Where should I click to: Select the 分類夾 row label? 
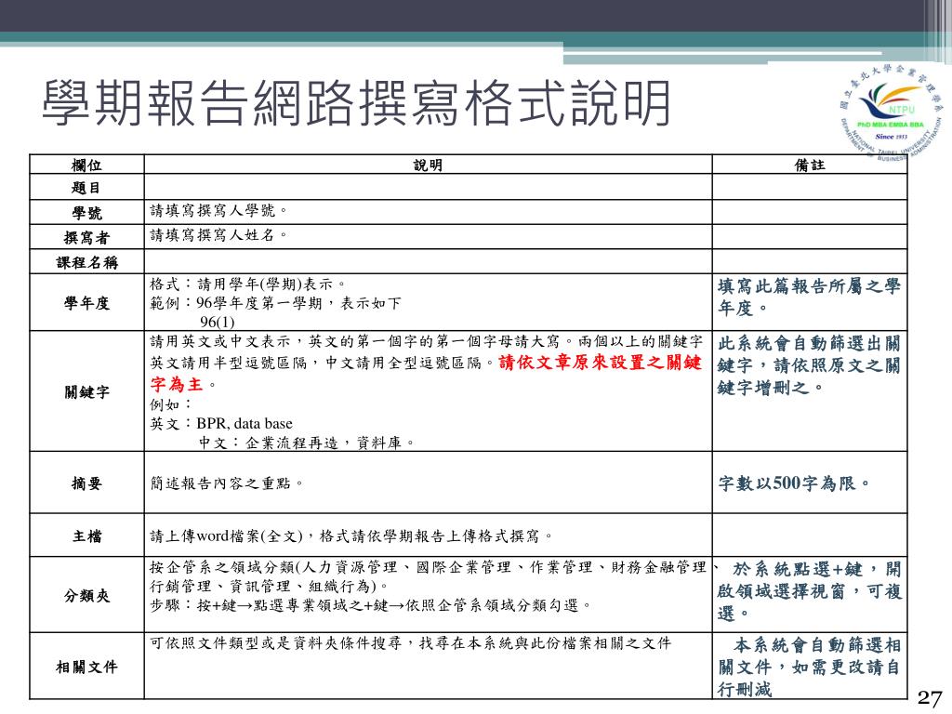pyautogui.click(x=86, y=596)
